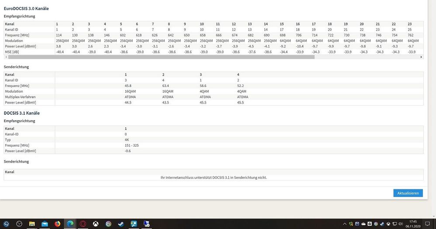Click the DOCSIS 3.1 Kanäle heading
Image resolution: width=436 pixels, height=229 pixels.
tap(22, 113)
